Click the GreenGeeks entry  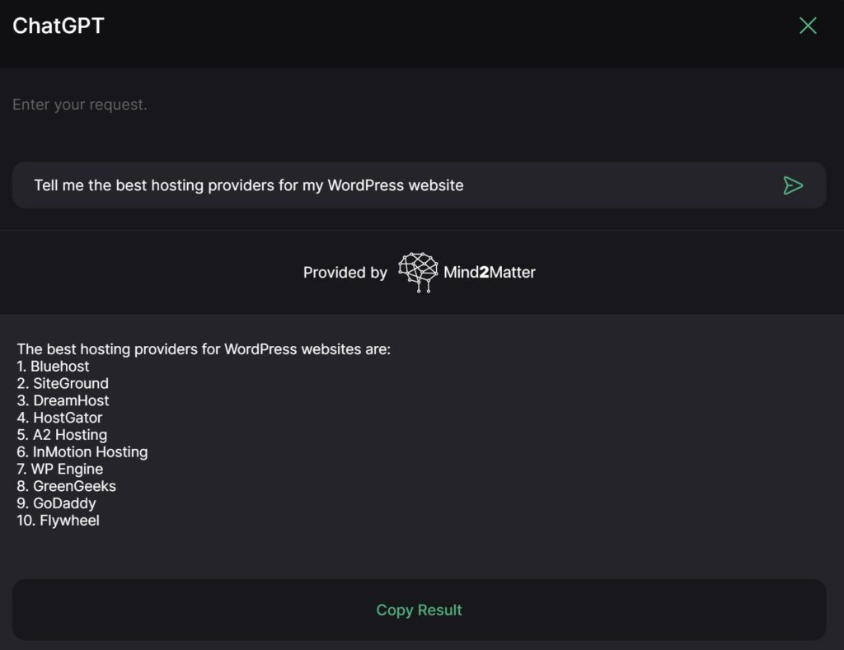(68, 486)
